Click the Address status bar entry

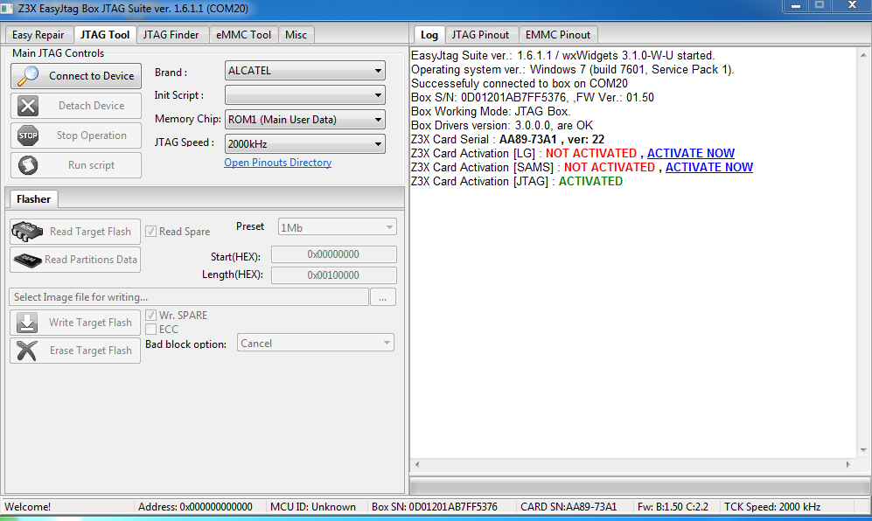pos(195,506)
